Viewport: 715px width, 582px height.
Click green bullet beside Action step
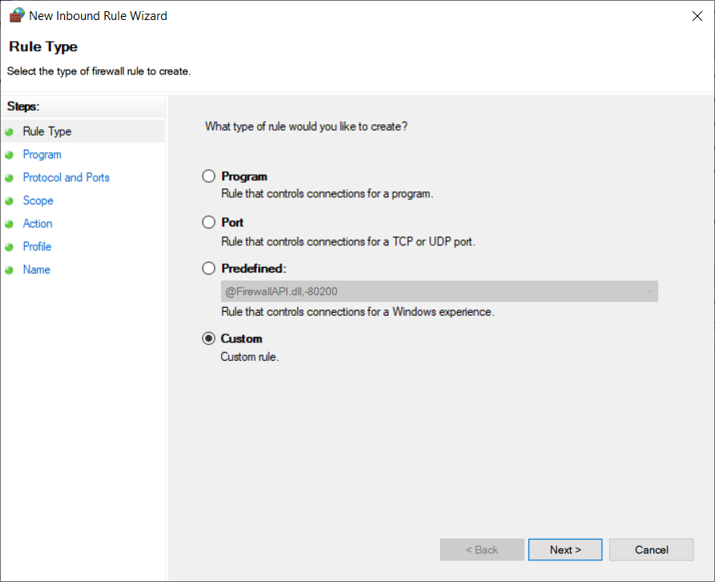[x=10, y=224]
